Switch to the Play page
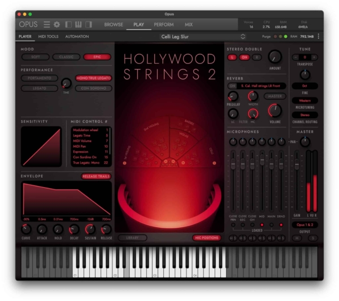The height and width of the screenshot is (301, 339). click(x=138, y=25)
